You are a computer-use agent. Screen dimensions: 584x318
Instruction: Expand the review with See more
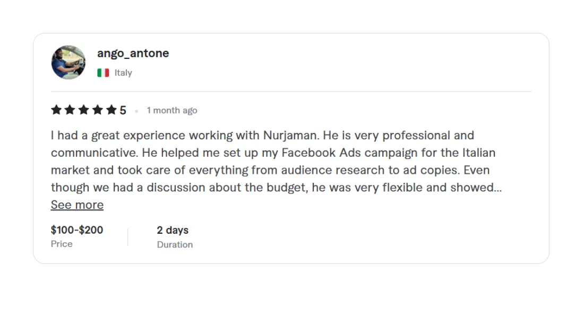coord(77,205)
